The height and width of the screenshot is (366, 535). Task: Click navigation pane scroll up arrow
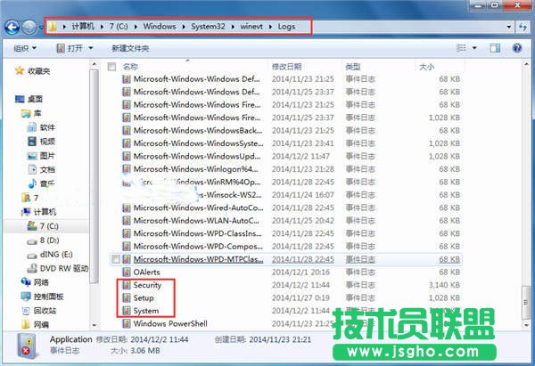95,64
